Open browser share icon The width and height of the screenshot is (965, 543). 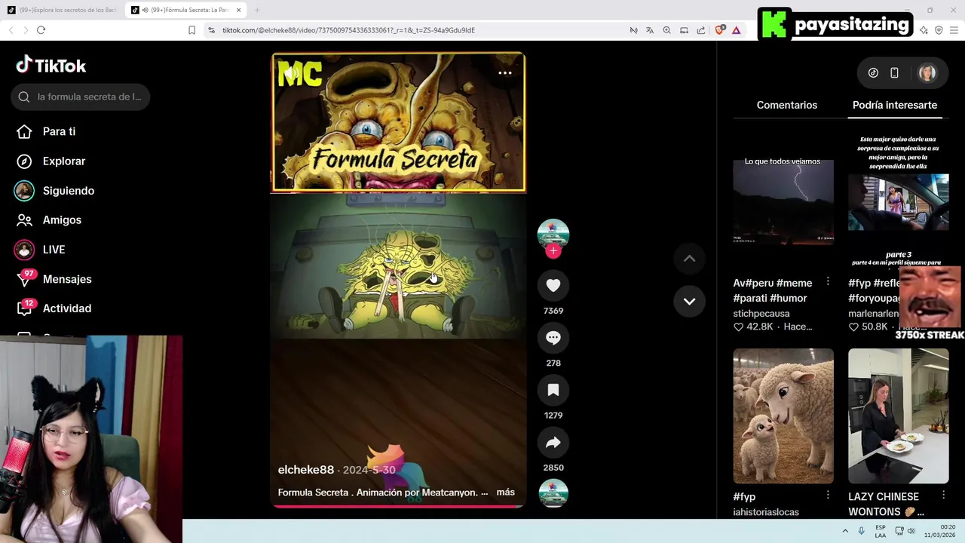(701, 30)
